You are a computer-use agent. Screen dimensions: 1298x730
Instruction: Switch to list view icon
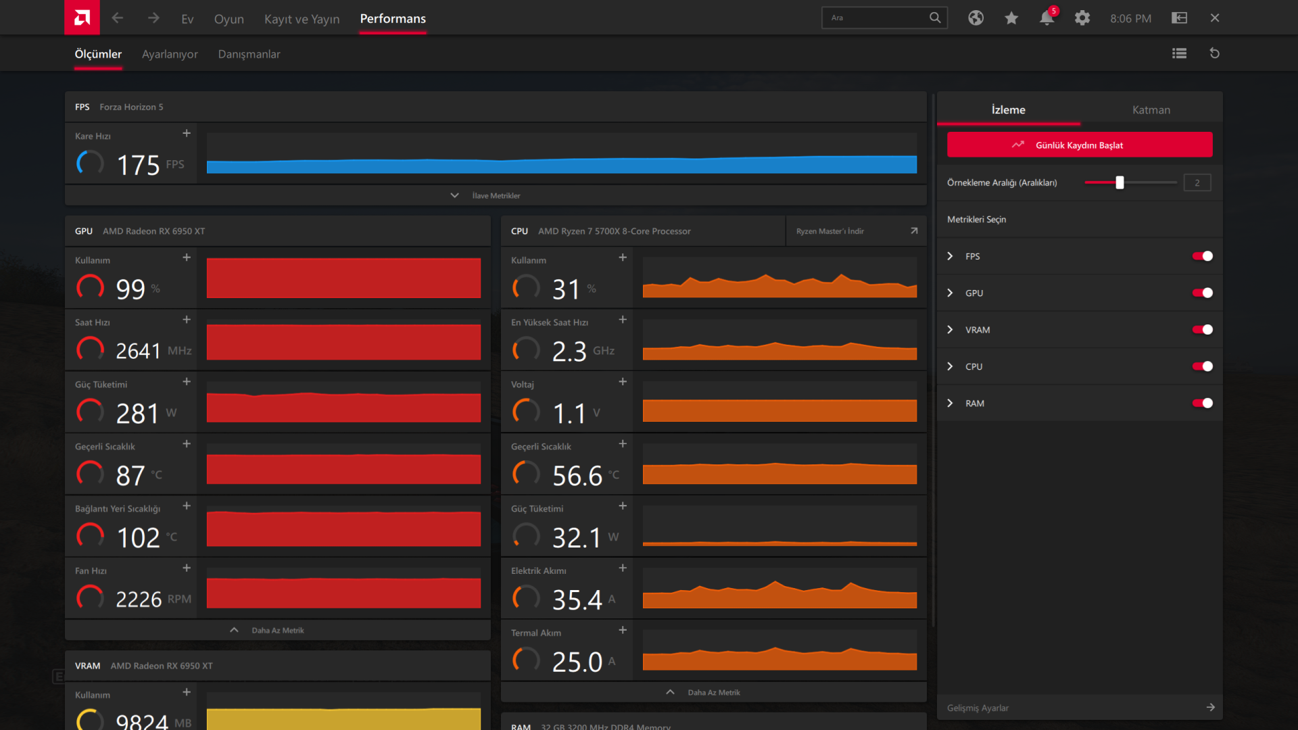(x=1179, y=53)
